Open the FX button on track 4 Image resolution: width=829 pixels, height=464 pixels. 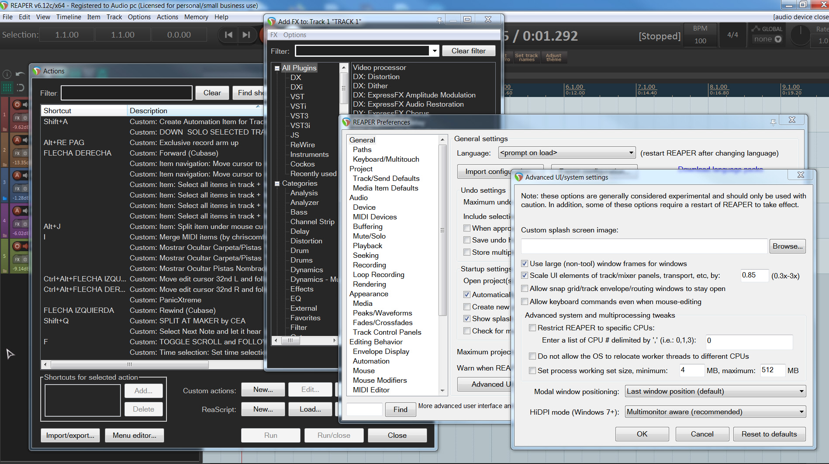click(17, 224)
